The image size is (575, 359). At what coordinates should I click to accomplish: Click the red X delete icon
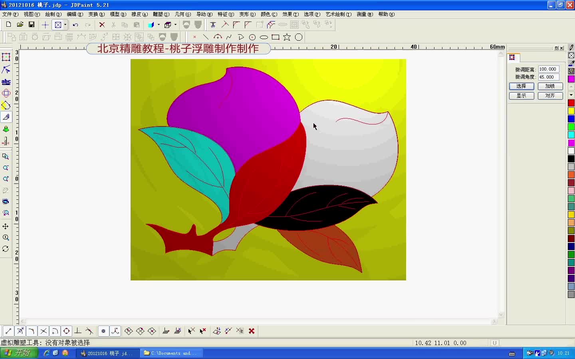(102, 25)
